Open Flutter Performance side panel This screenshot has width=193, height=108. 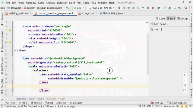click(191, 72)
